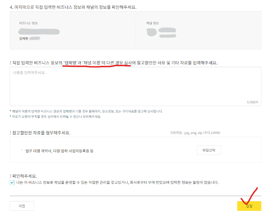Click the 업체명 field label
The image size is (272, 212).
pyautogui.click(x=24, y=38)
